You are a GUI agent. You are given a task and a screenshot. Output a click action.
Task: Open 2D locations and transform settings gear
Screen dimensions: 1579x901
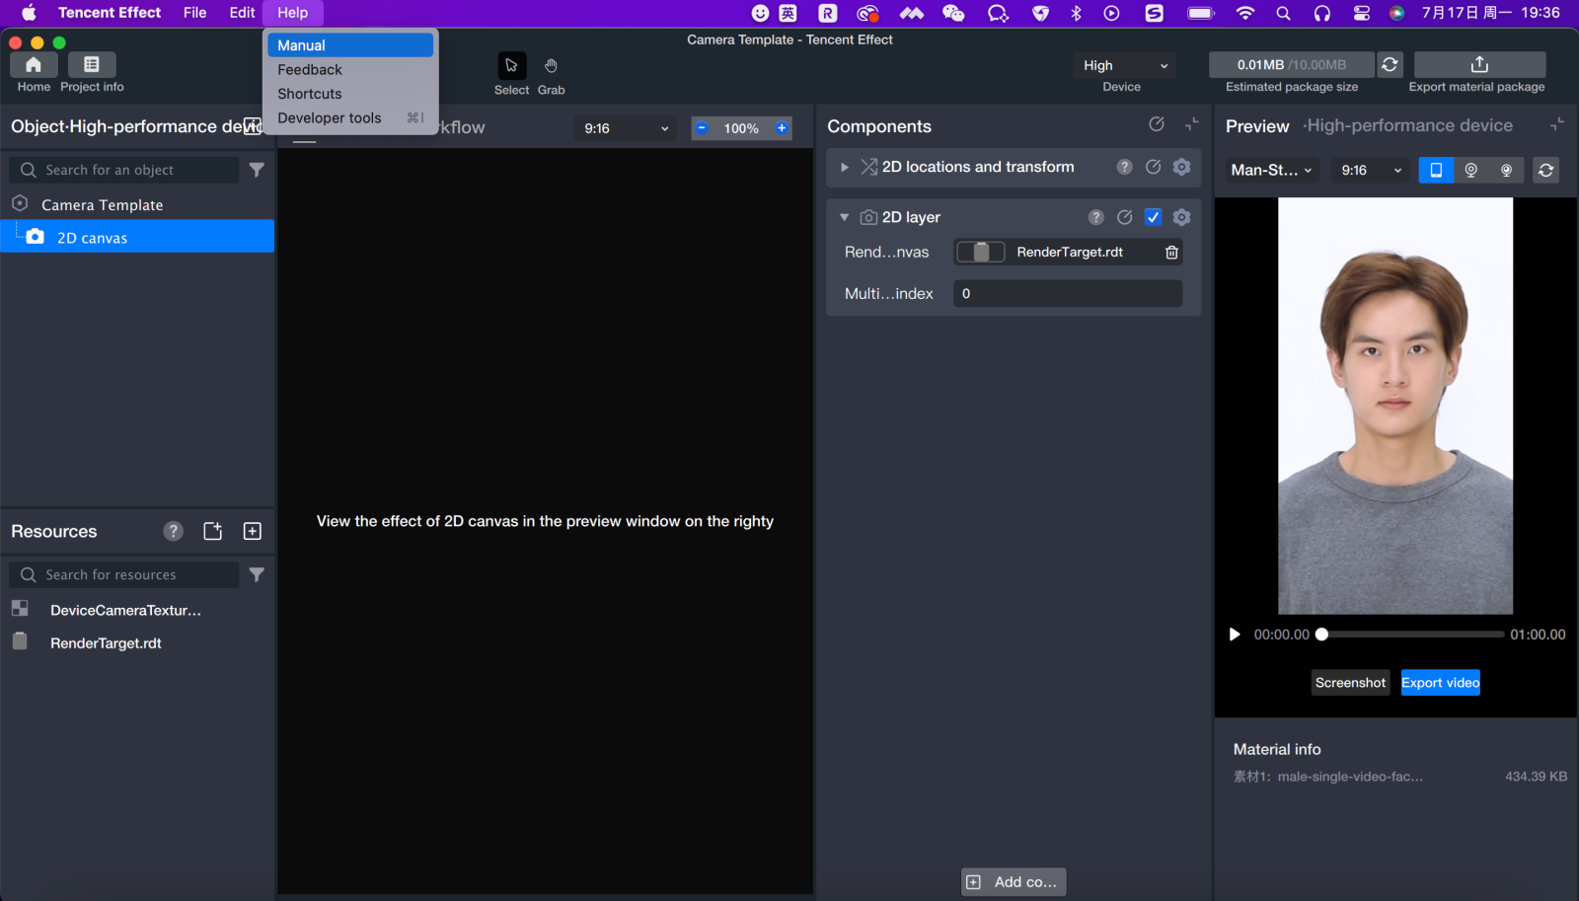pos(1181,167)
